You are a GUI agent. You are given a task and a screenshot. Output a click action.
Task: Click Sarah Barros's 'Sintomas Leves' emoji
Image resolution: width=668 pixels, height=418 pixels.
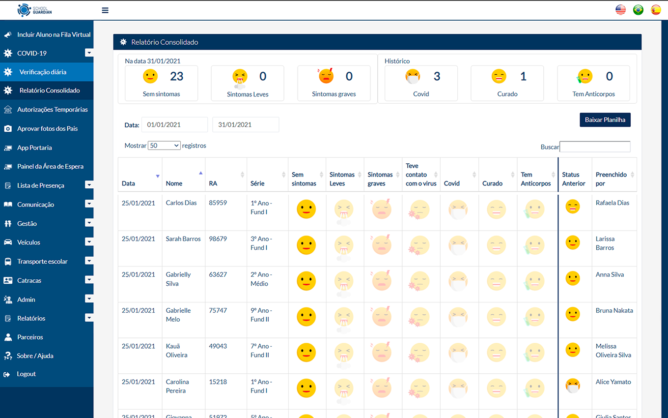[x=344, y=245]
